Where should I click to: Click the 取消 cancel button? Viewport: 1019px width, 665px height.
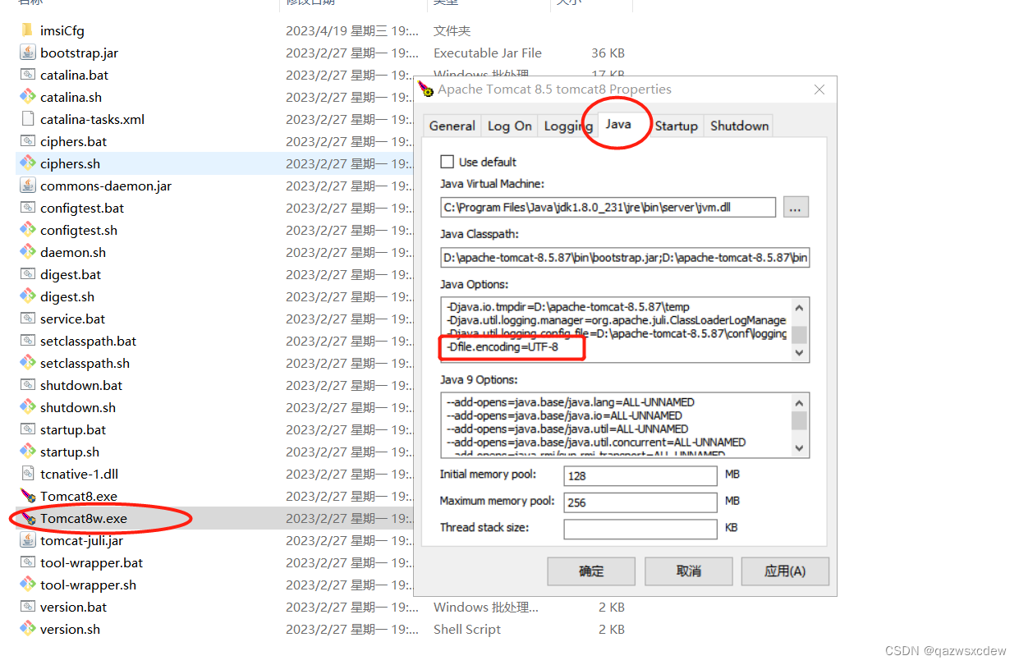[x=688, y=571]
